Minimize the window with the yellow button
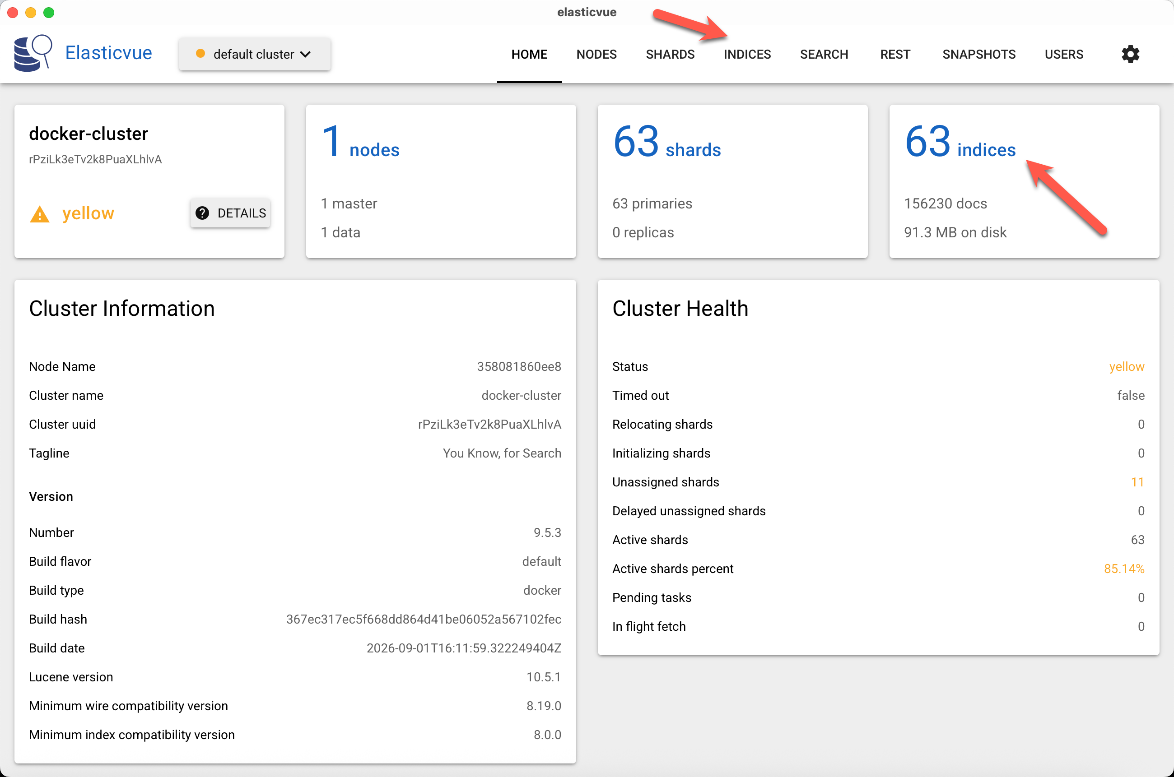The width and height of the screenshot is (1174, 777). click(x=31, y=12)
